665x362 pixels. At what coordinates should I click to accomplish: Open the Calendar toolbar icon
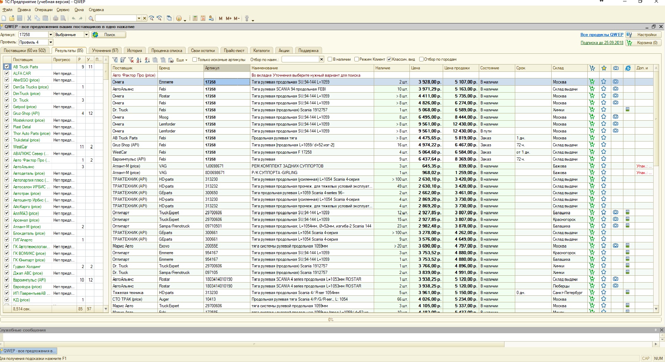(203, 18)
